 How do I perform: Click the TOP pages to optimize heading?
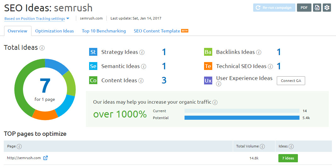click(35, 134)
